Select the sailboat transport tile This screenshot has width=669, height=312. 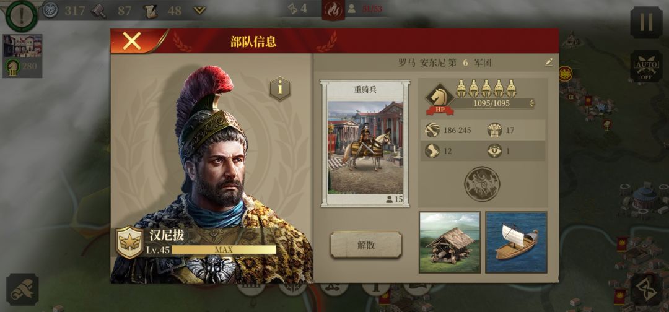[x=516, y=242]
